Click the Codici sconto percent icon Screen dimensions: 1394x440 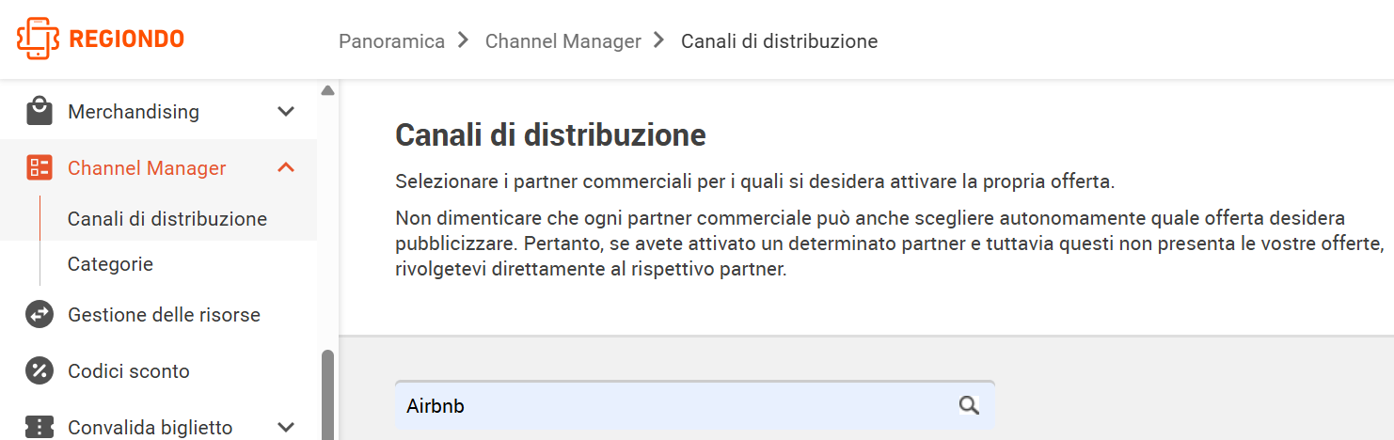point(40,371)
